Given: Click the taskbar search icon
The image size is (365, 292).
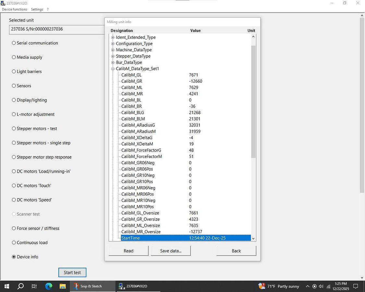Looking at the screenshot, I should coord(20,286).
